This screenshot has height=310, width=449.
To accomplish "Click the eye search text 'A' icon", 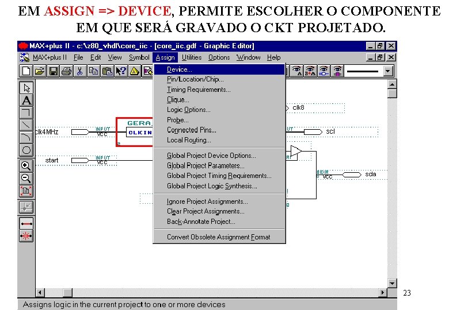I will [x=296, y=71].
